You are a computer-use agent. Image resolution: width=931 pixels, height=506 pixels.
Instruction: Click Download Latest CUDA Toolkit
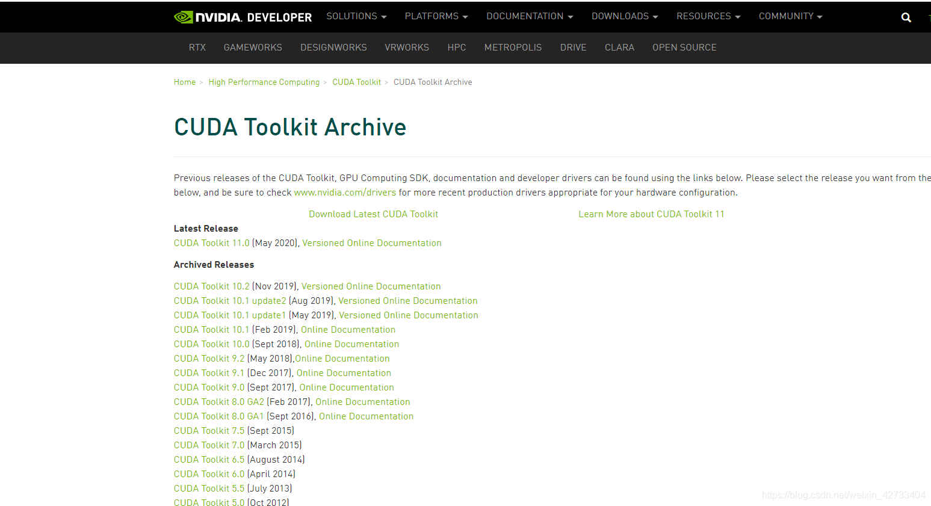[373, 214]
